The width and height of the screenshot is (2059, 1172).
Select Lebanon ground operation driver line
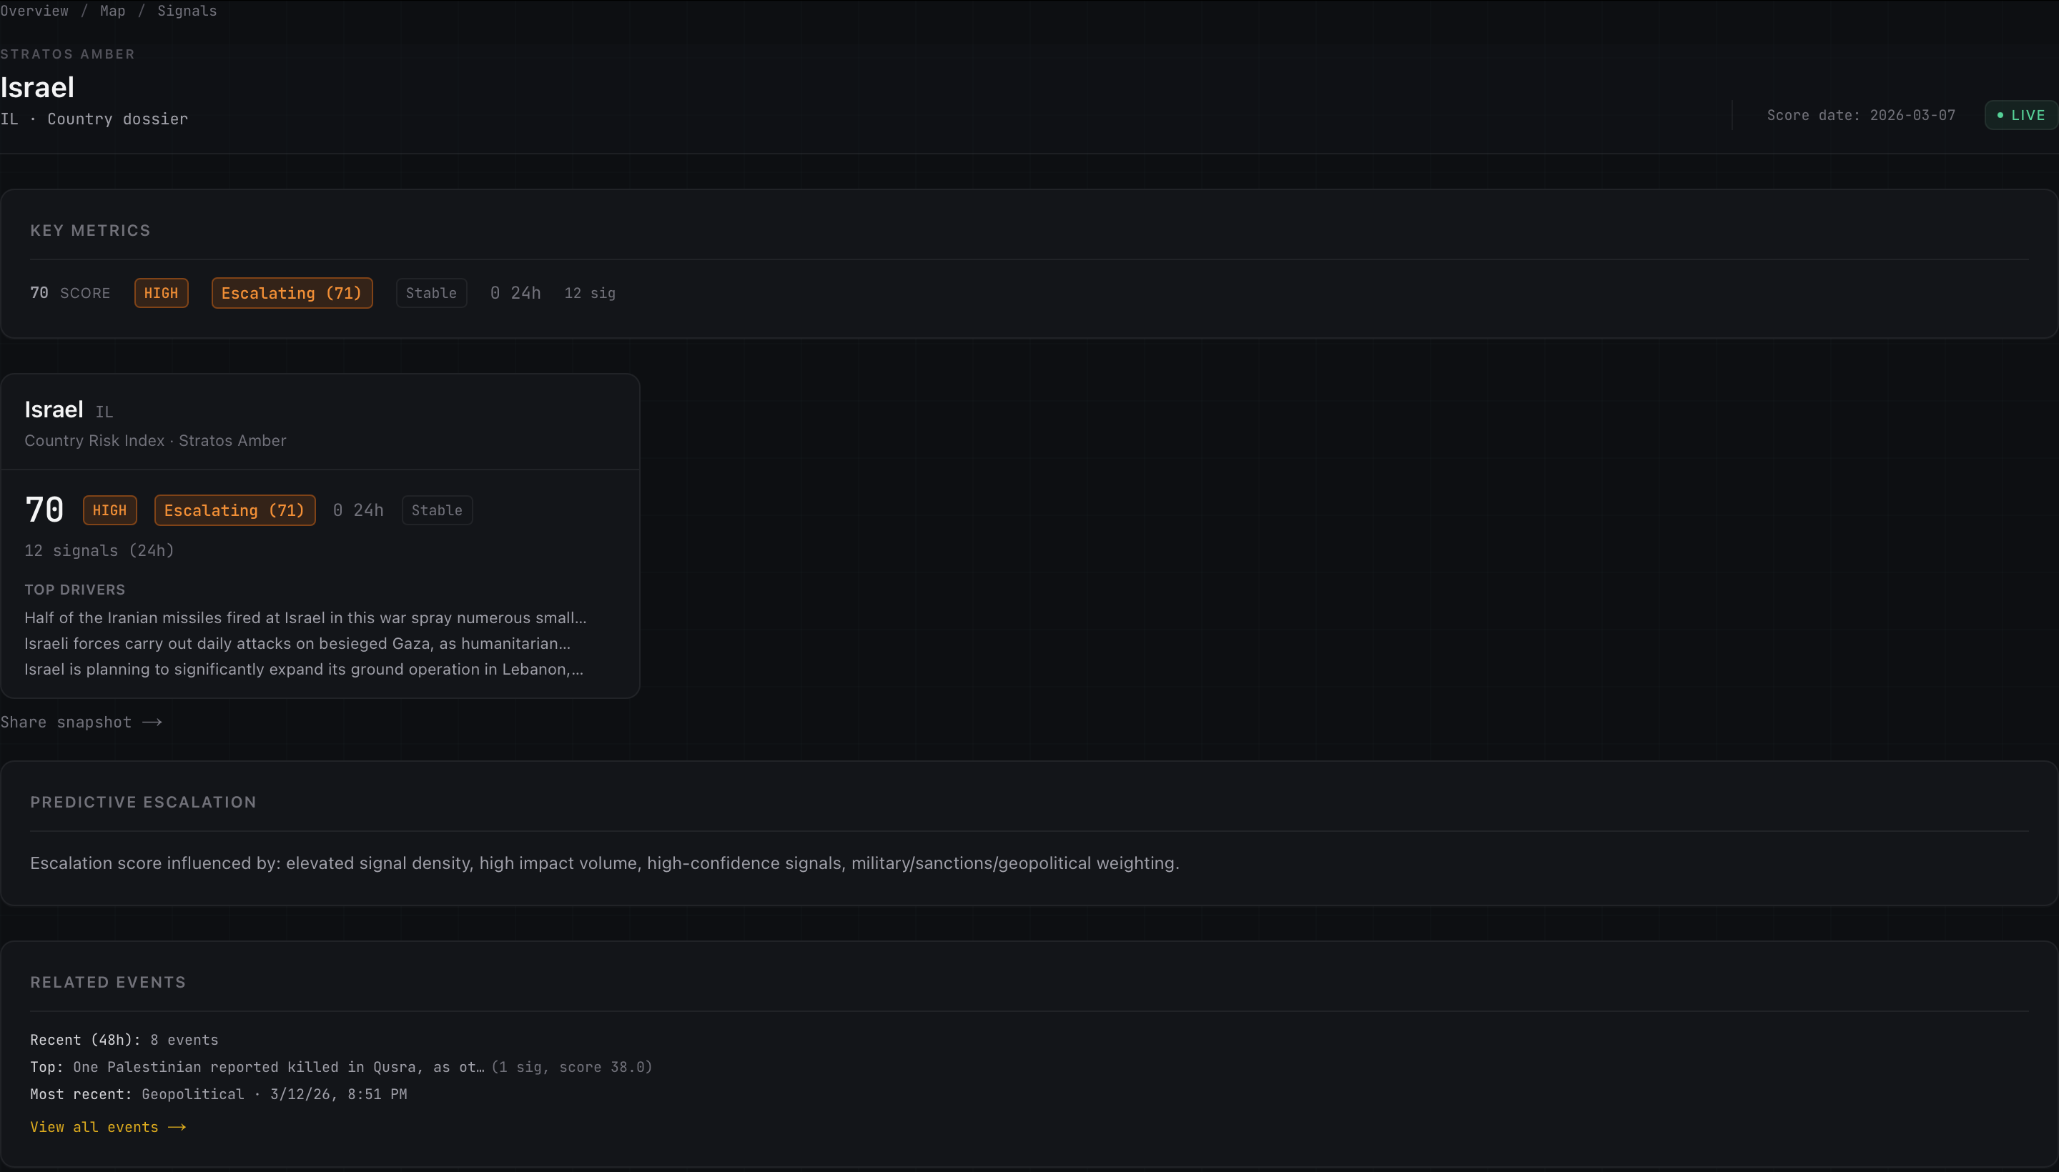coord(304,669)
